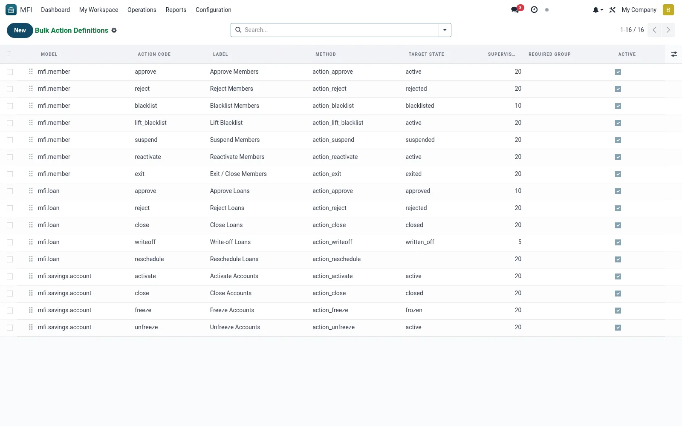Sort by Supervis… column header

click(x=501, y=54)
